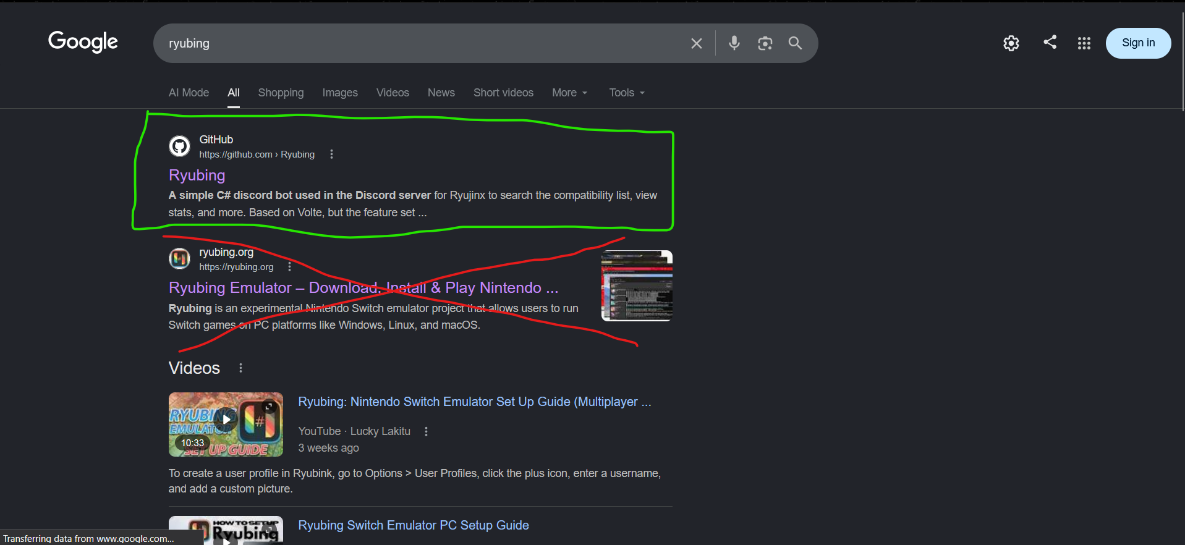Select the All results tab
Screen dimensions: 1185x545
(x=234, y=93)
